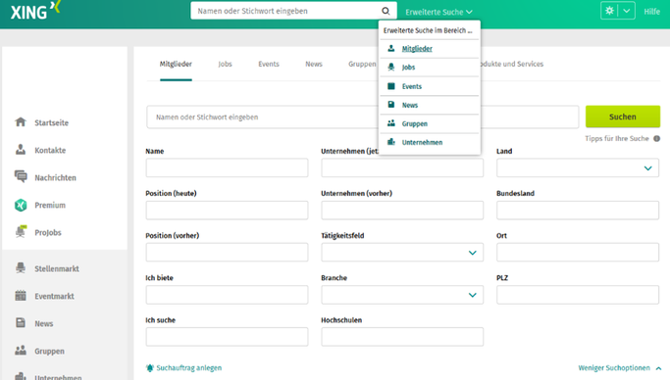
Task: Click the Jobs chair icon in dropdown menu
Action: pos(391,67)
